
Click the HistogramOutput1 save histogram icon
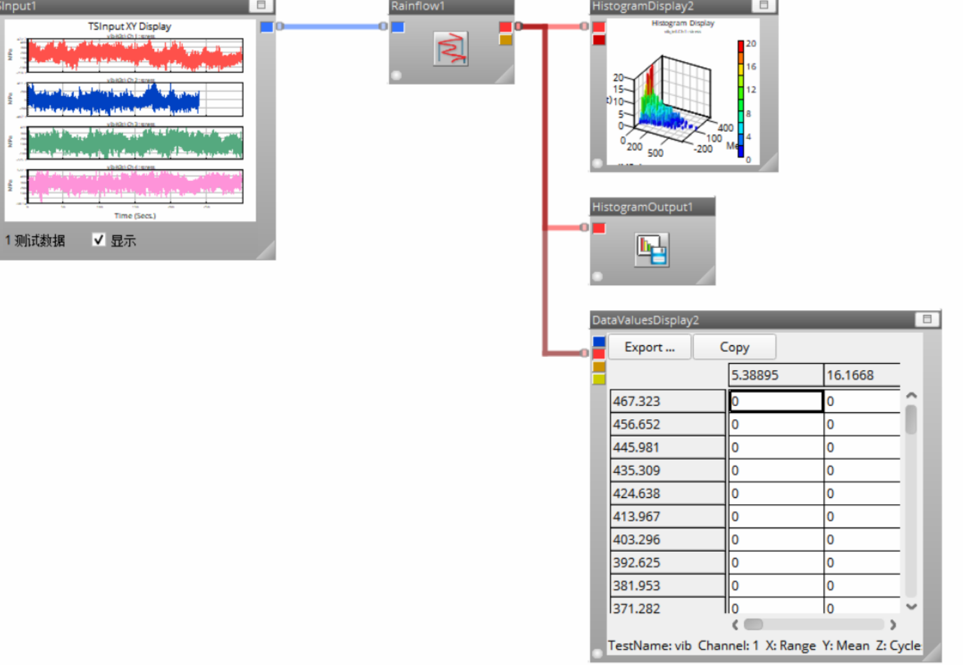coord(651,249)
